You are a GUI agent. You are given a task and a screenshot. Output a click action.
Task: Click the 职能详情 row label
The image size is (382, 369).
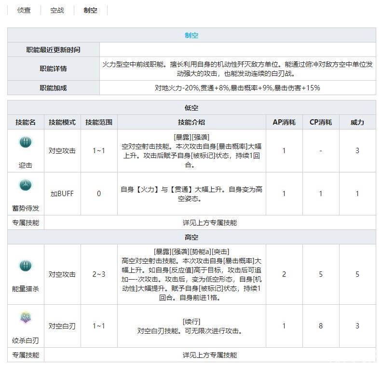tap(53, 69)
